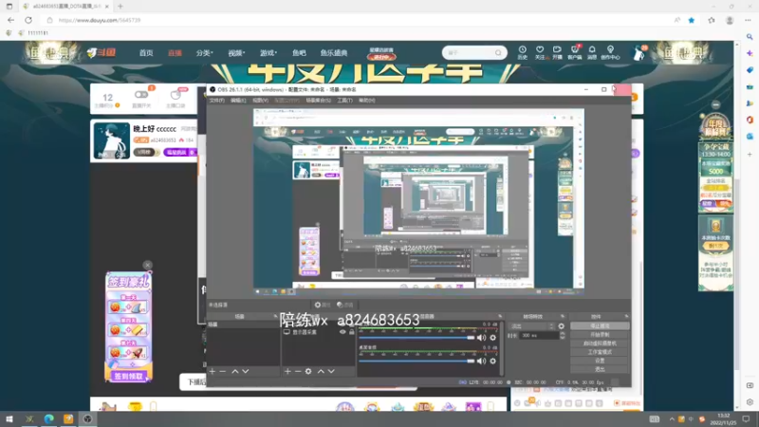Remove the selected source with minus icon
This screenshot has height=427, width=759.
click(x=298, y=371)
